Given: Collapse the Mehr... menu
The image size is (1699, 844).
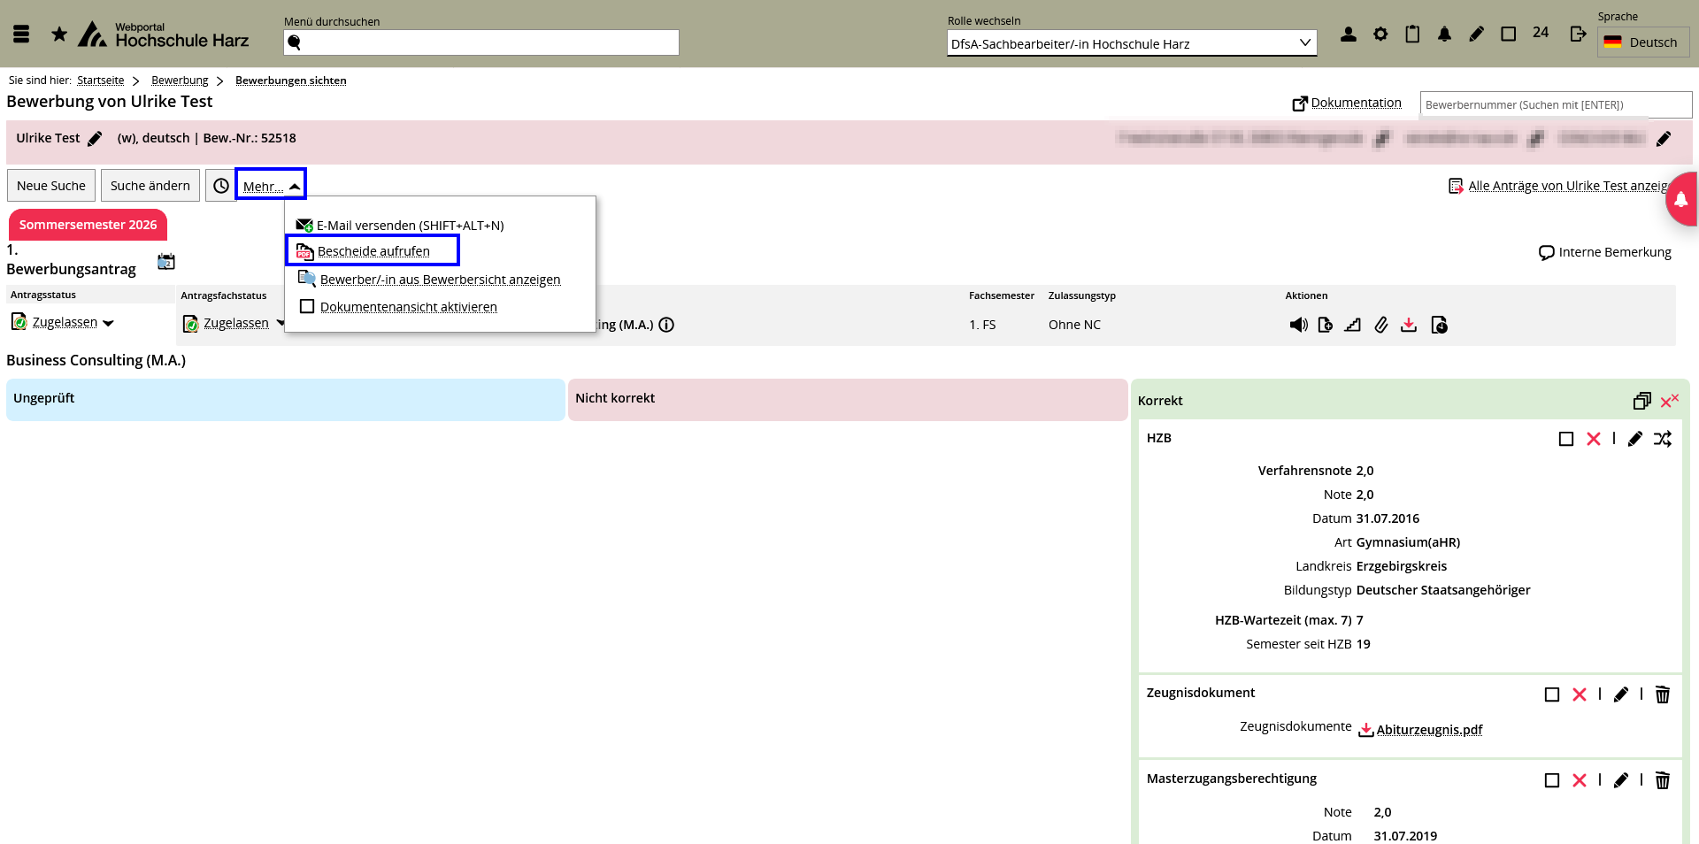Looking at the screenshot, I should pyautogui.click(x=271, y=186).
